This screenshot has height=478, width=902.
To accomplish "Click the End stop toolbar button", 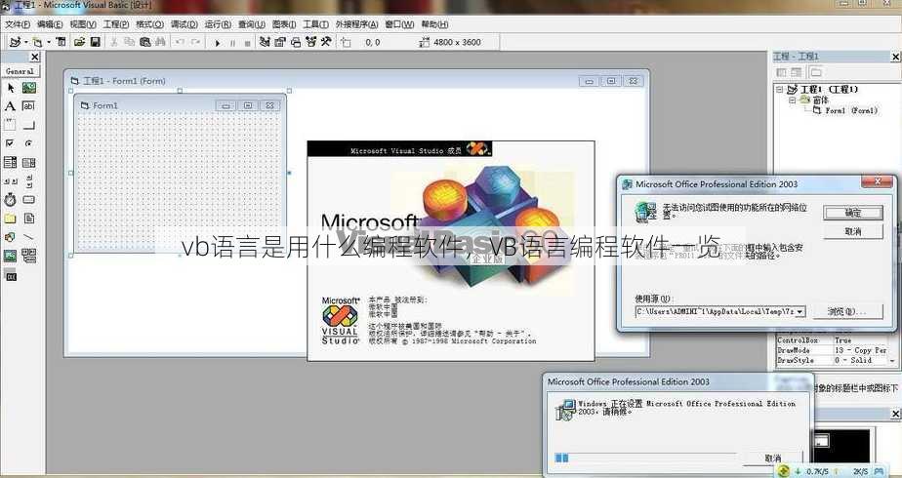I will pyautogui.click(x=247, y=43).
